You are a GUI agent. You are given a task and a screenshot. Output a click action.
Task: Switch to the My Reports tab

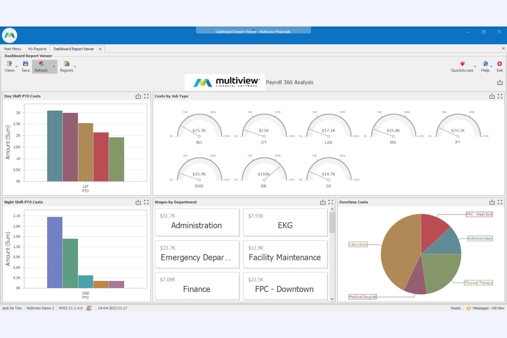37,49
